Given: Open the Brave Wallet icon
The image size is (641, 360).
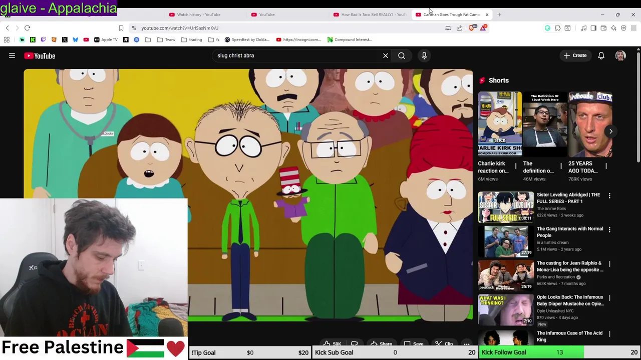Looking at the screenshot, I should coord(603,28).
